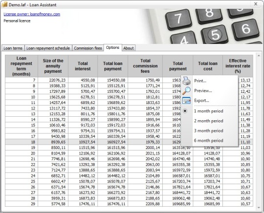The width and height of the screenshot is (264, 213).
Task: Open the About tab
Action: pyautogui.click(x=129, y=48)
